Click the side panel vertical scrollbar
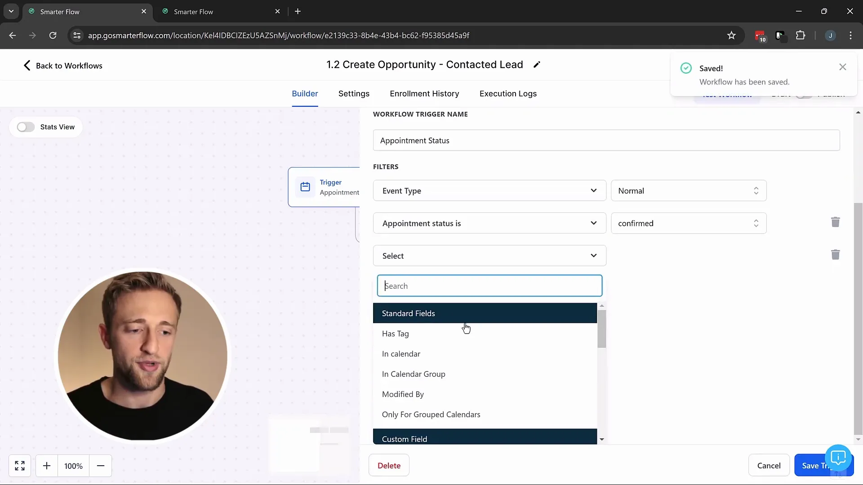The height and width of the screenshot is (485, 863). pos(858,319)
